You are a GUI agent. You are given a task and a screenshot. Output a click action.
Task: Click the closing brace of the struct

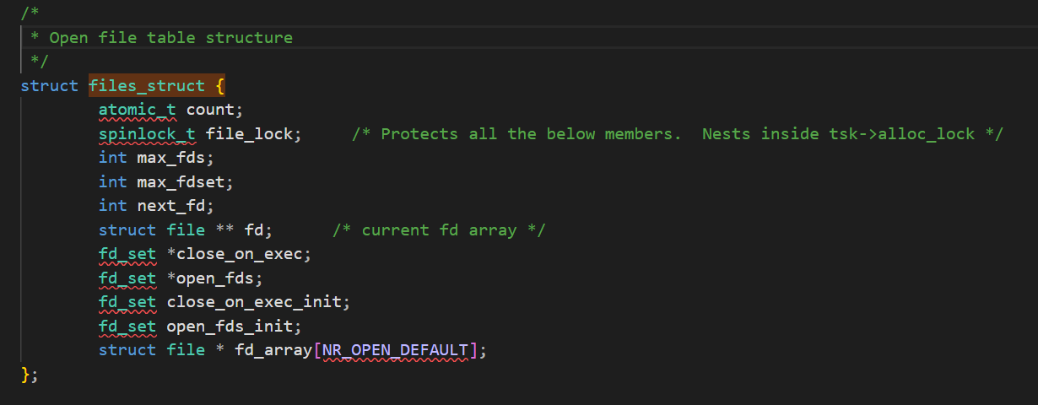[x=26, y=374]
